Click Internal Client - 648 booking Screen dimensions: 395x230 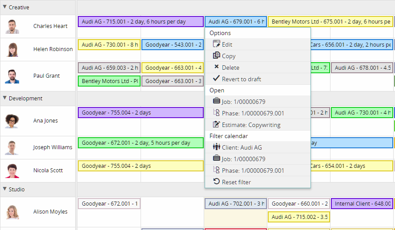(x=362, y=204)
